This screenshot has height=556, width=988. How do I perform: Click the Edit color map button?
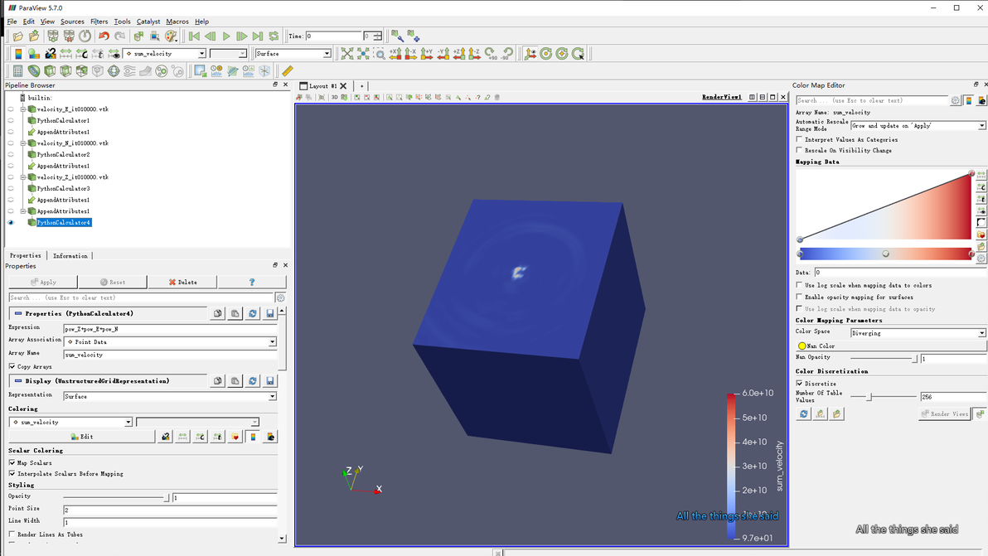click(81, 437)
